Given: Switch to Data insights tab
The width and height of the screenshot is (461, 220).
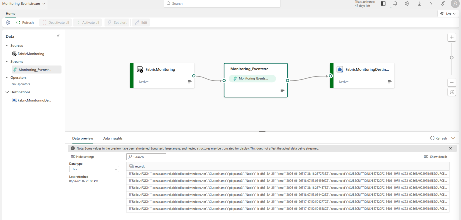Looking at the screenshot, I should [112, 138].
